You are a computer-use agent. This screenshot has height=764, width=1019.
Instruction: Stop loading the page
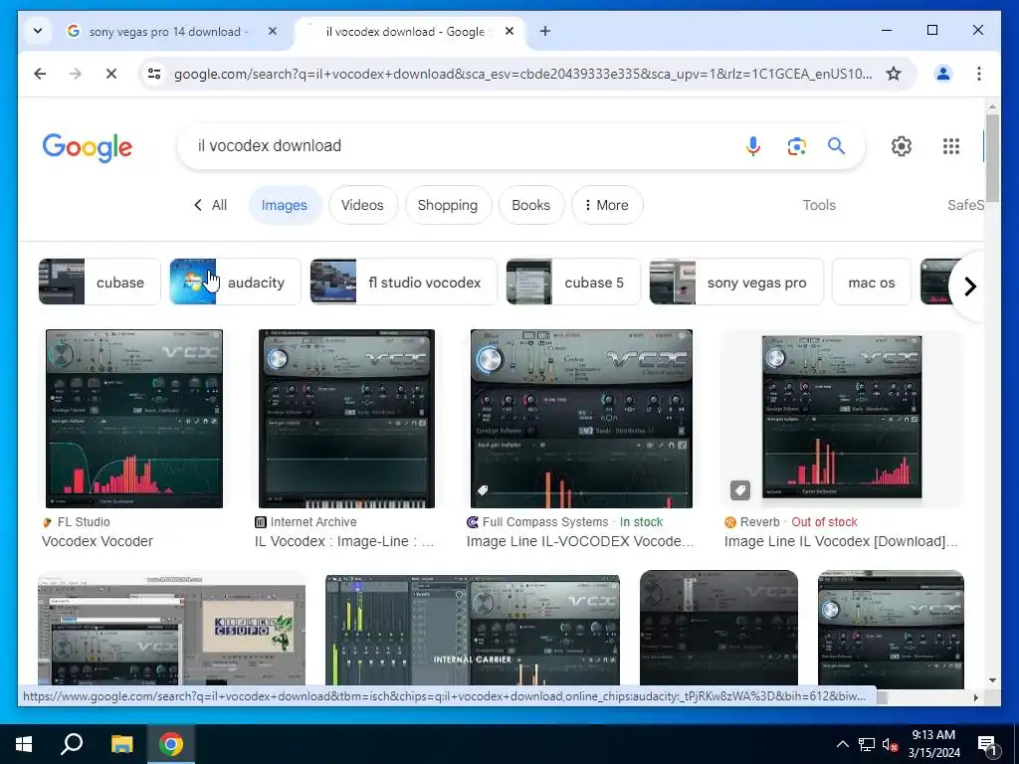111,74
